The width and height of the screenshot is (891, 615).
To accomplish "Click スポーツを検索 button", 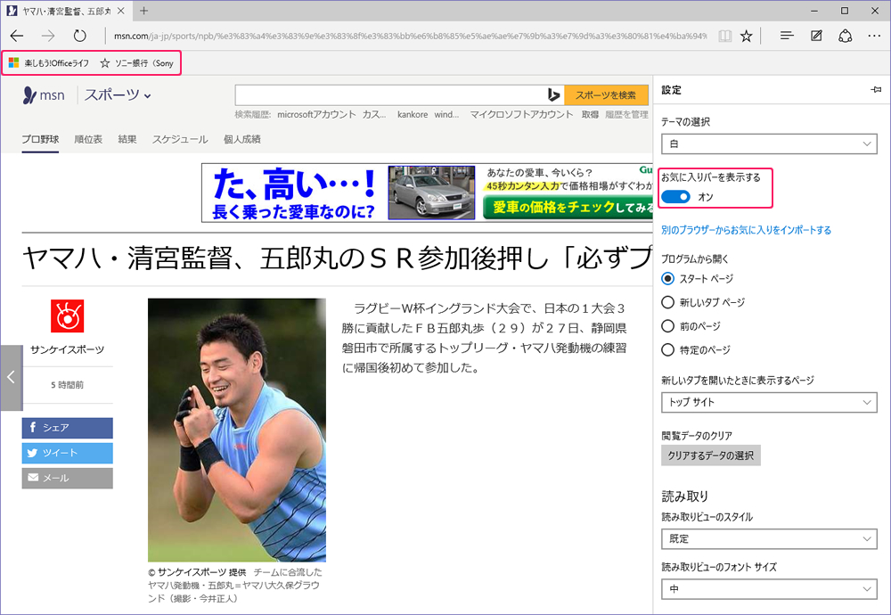I will pos(606,94).
